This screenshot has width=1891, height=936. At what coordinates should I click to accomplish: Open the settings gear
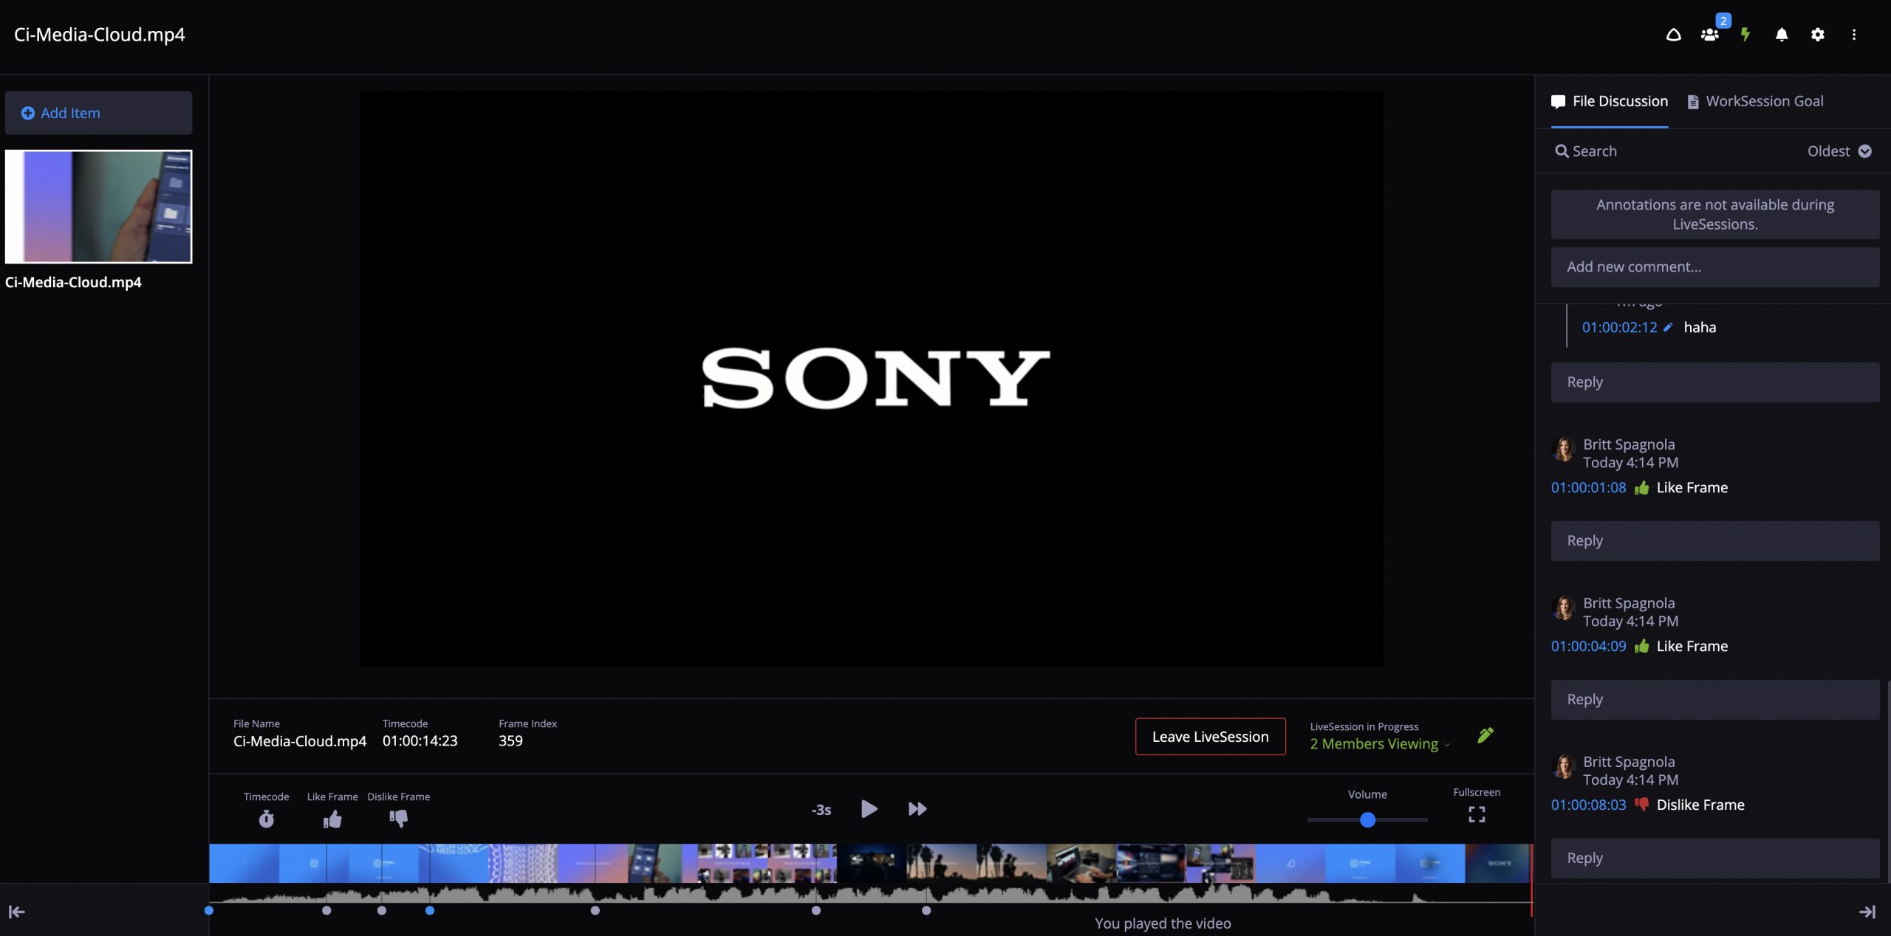pos(1818,35)
